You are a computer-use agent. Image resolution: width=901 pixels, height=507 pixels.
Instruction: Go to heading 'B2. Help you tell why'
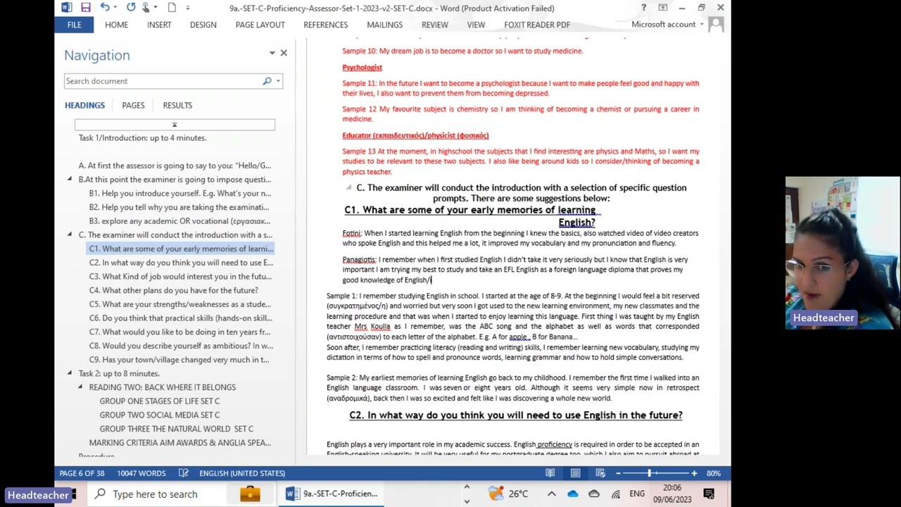(x=179, y=207)
